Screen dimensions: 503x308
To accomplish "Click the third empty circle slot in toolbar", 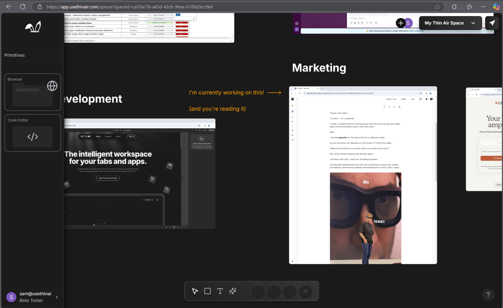I will [290, 291].
